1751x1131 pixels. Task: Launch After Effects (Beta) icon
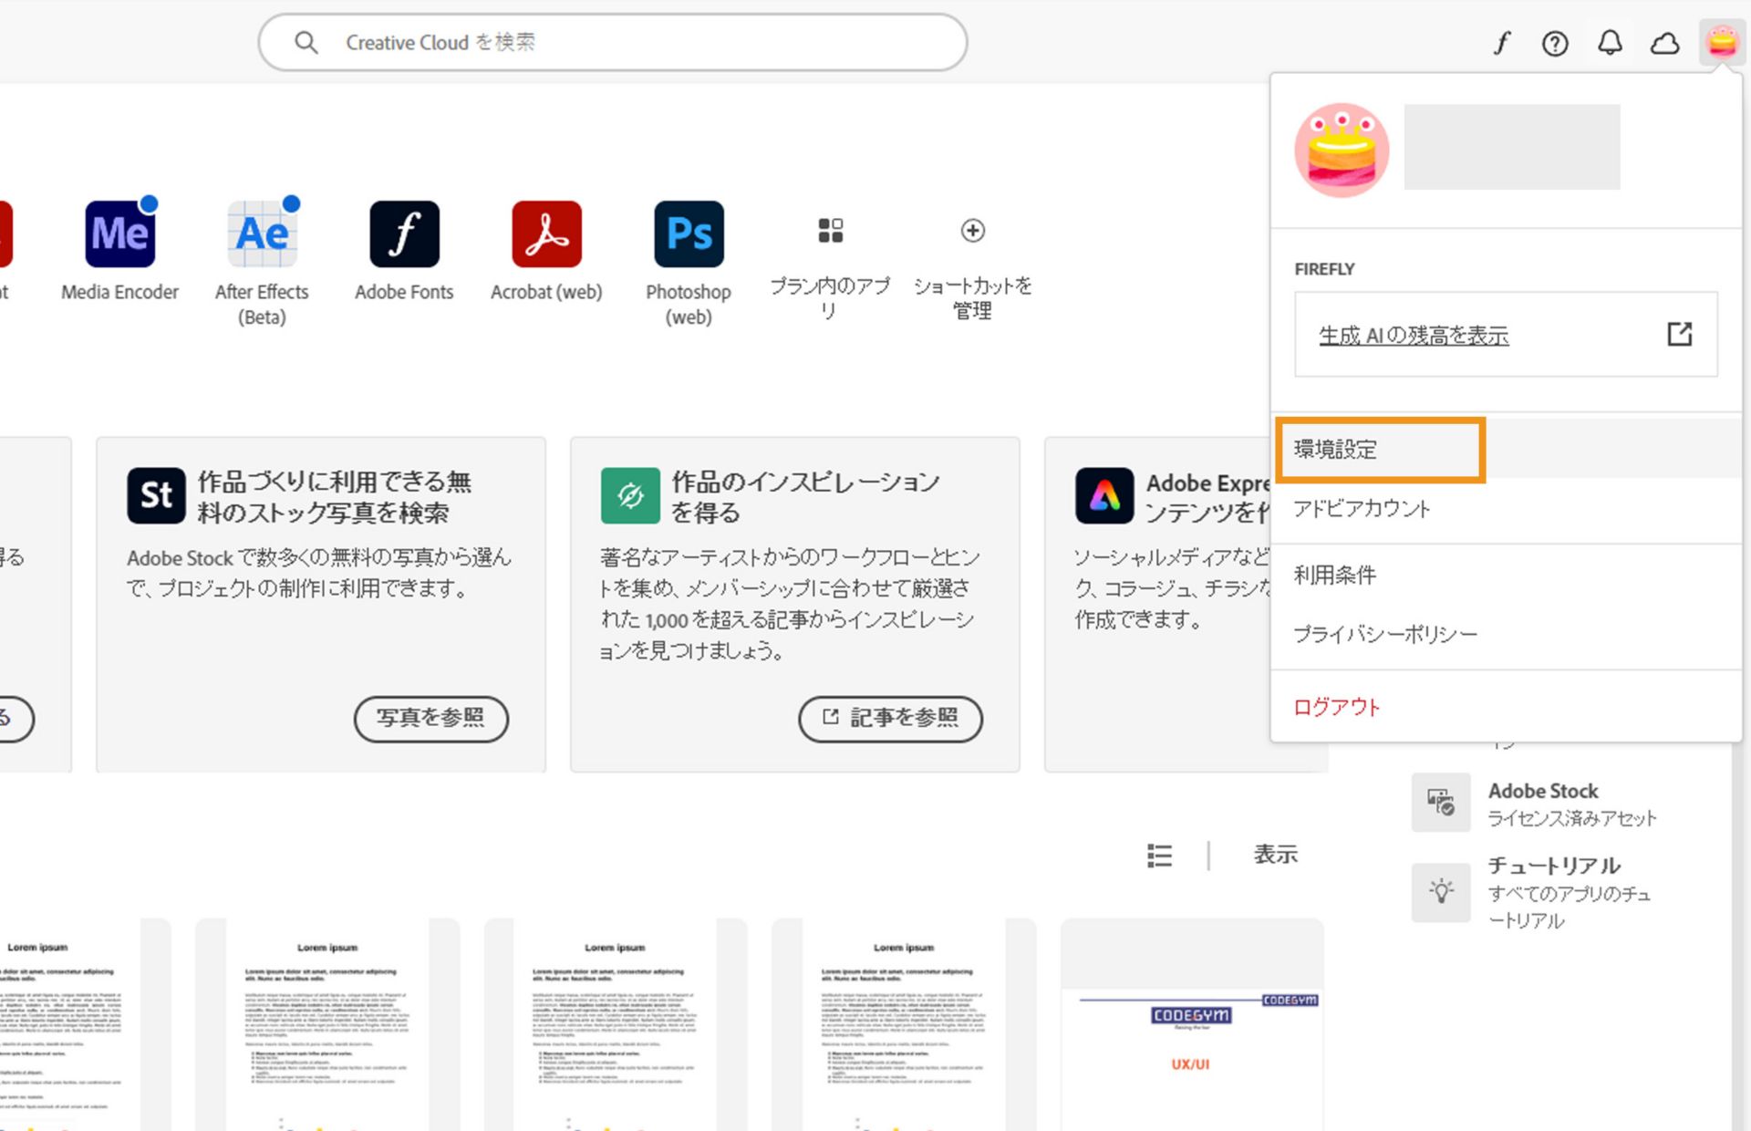tap(262, 234)
